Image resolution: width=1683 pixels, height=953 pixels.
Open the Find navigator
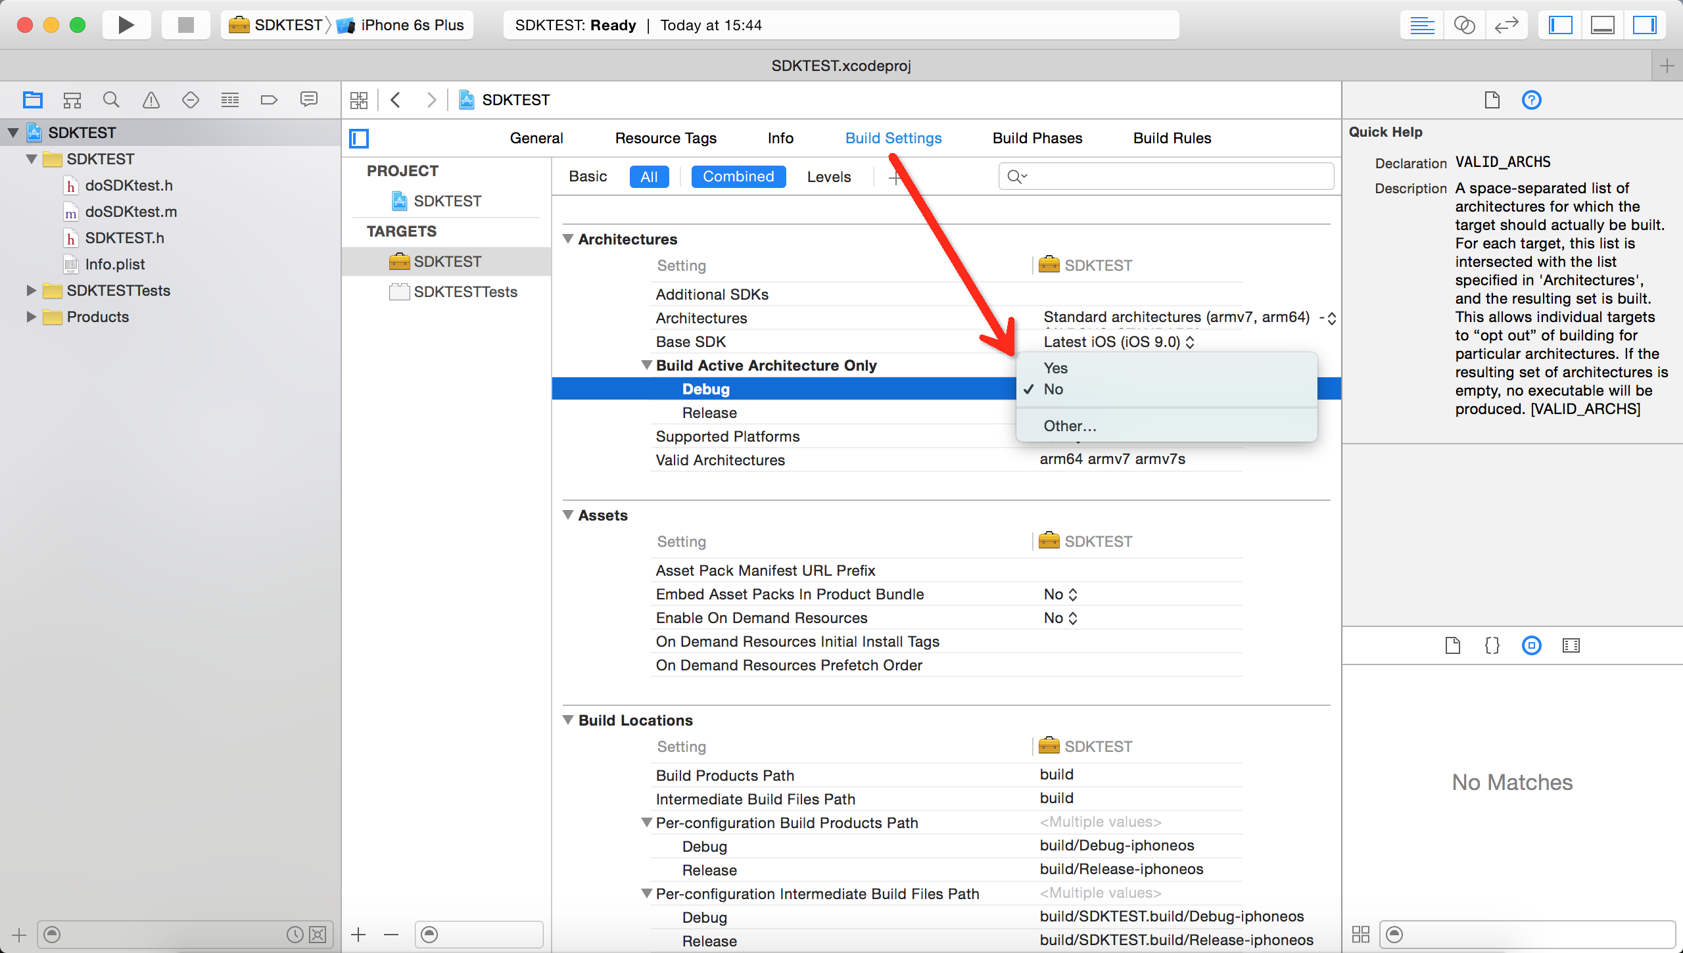click(x=112, y=100)
